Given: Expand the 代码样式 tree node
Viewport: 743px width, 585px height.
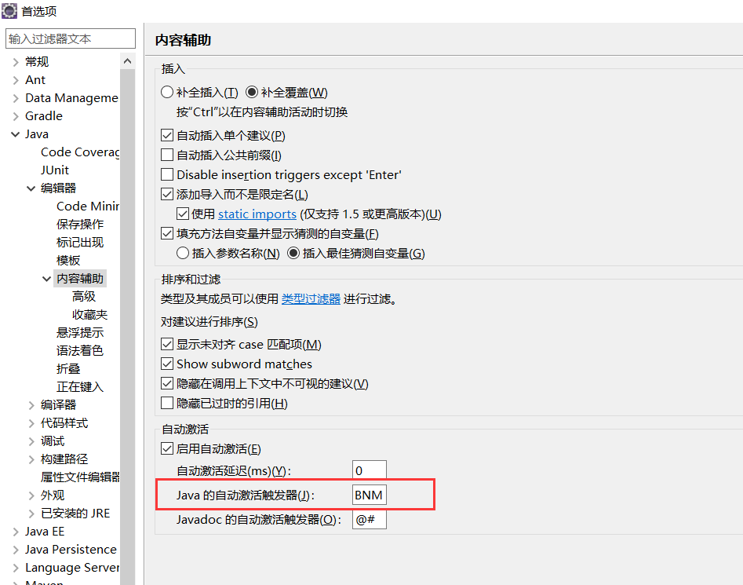Looking at the screenshot, I should (31, 423).
